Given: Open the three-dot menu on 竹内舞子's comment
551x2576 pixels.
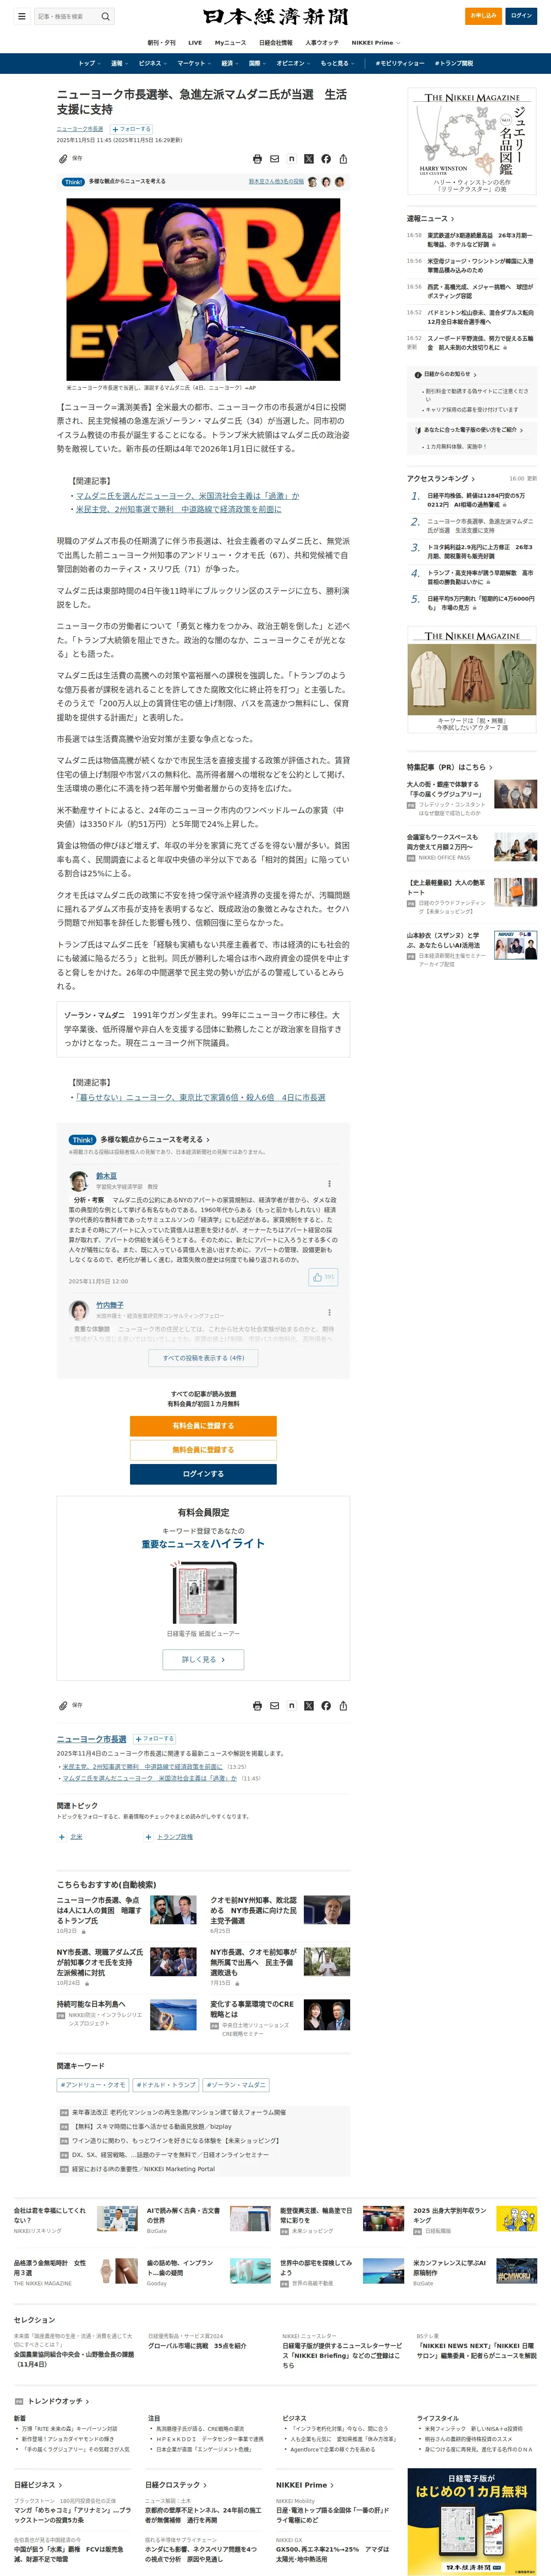Looking at the screenshot, I should [x=329, y=1313].
